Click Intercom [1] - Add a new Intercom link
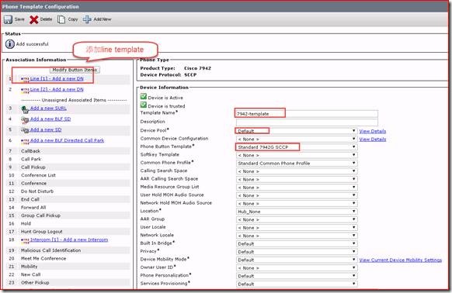The width and height of the screenshot is (452, 293). tap(69, 240)
